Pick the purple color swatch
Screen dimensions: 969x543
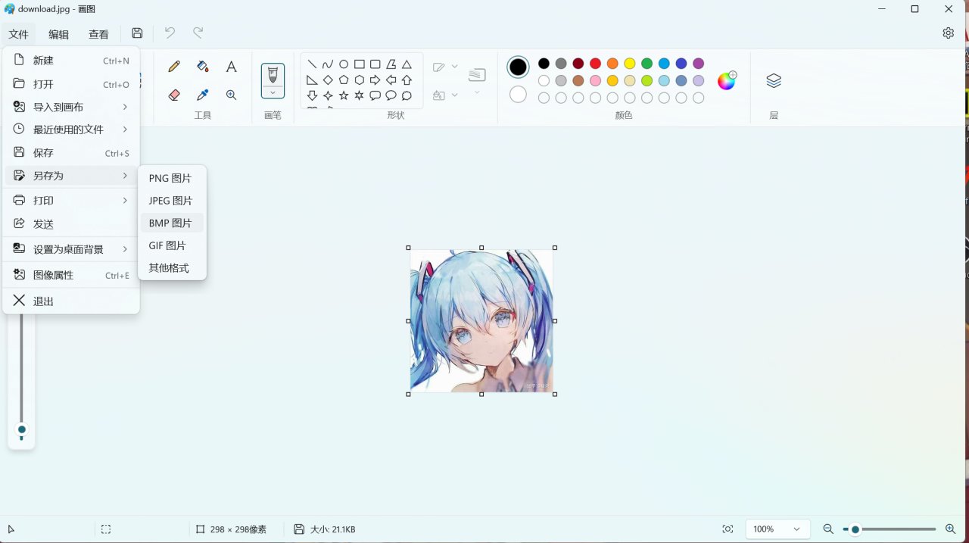coord(698,64)
